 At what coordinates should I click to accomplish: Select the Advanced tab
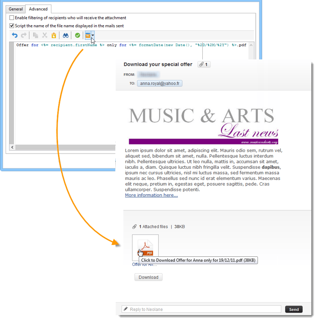tap(38, 9)
